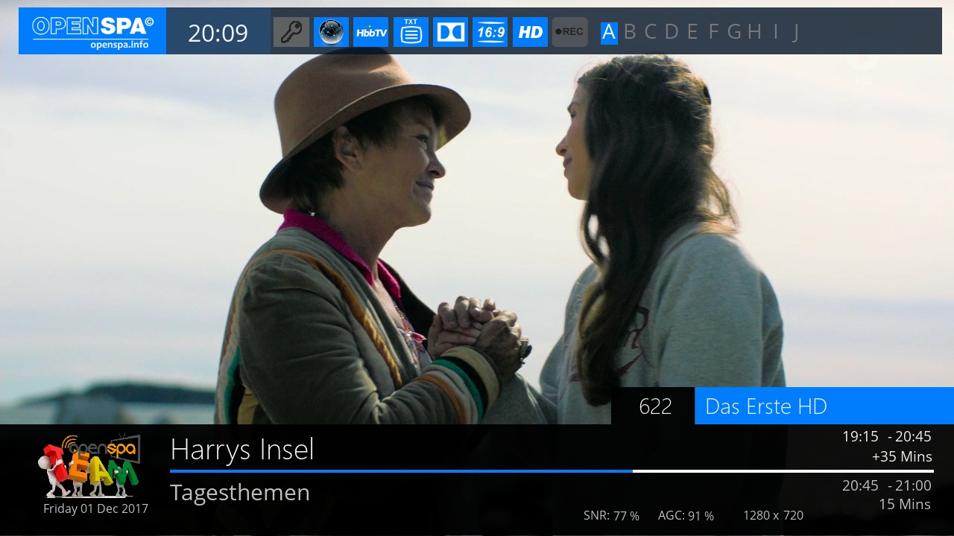Select tuner A indicator
This screenshot has height=536, width=954.
(609, 32)
